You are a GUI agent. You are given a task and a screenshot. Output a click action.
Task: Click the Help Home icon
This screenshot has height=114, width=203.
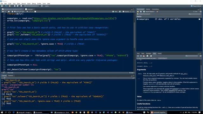[x=144, y=56]
